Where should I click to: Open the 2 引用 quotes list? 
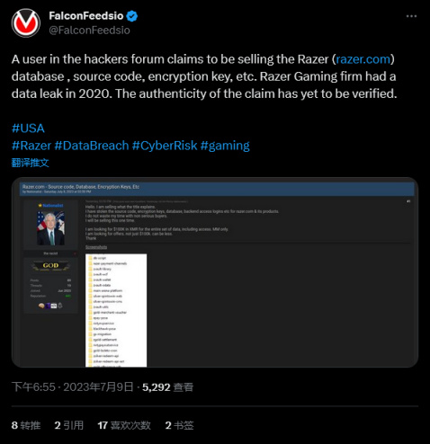[69, 425]
